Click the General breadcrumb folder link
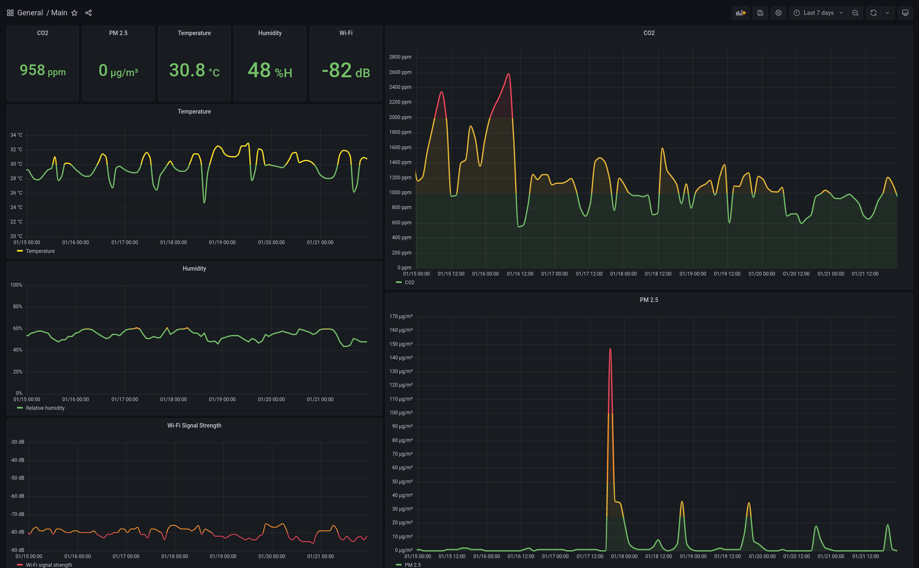The image size is (919, 568). [30, 13]
